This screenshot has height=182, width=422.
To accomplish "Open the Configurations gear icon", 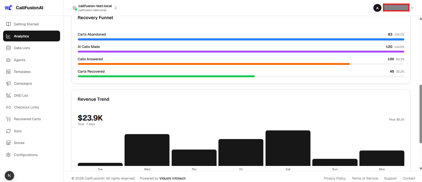I will click(8, 155).
